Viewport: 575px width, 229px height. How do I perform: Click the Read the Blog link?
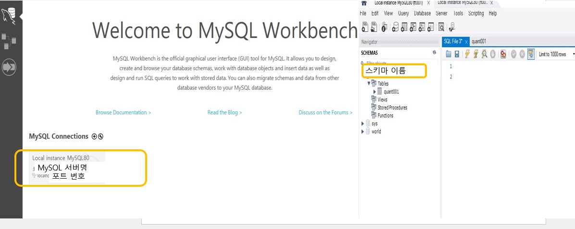tap(225, 112)
